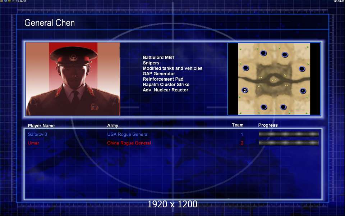Viewport: 345px width, 216px height.
Task: Click Umar's loading progress bar
Action: 289,143
